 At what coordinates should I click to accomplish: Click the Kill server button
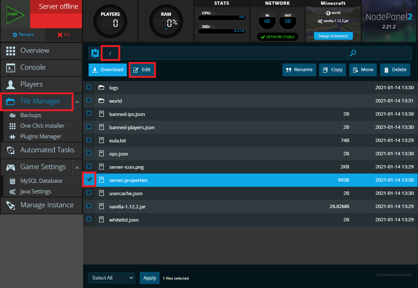tap(63, 34)
